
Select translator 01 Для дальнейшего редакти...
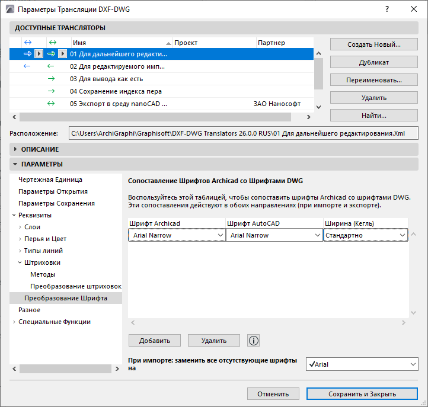[x=161, y=54]
